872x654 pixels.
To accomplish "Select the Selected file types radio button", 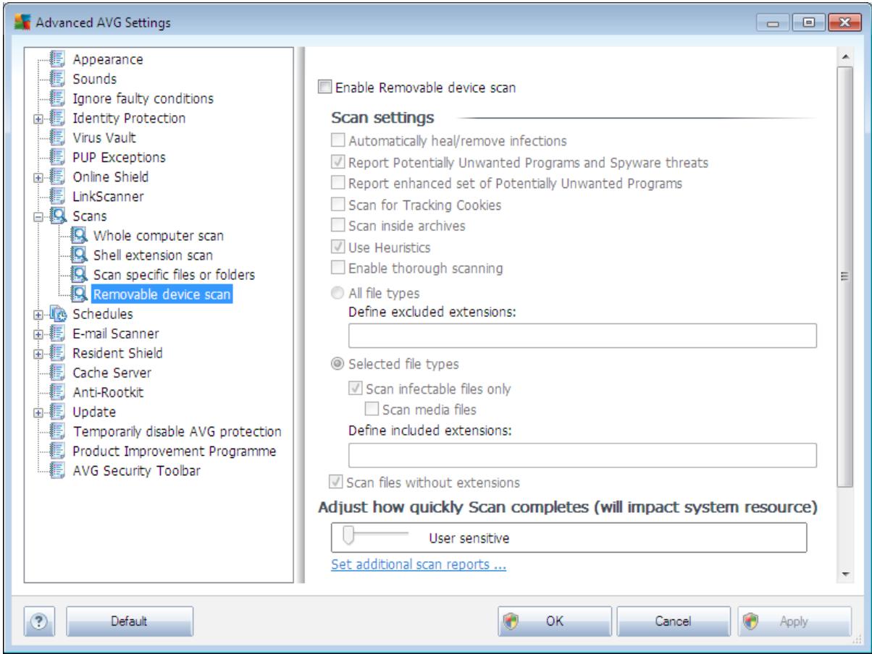I will [339, 363].
